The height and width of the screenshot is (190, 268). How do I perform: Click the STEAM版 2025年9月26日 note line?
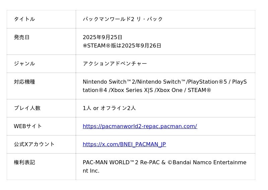pyautogui.click(x=122, y=45)
